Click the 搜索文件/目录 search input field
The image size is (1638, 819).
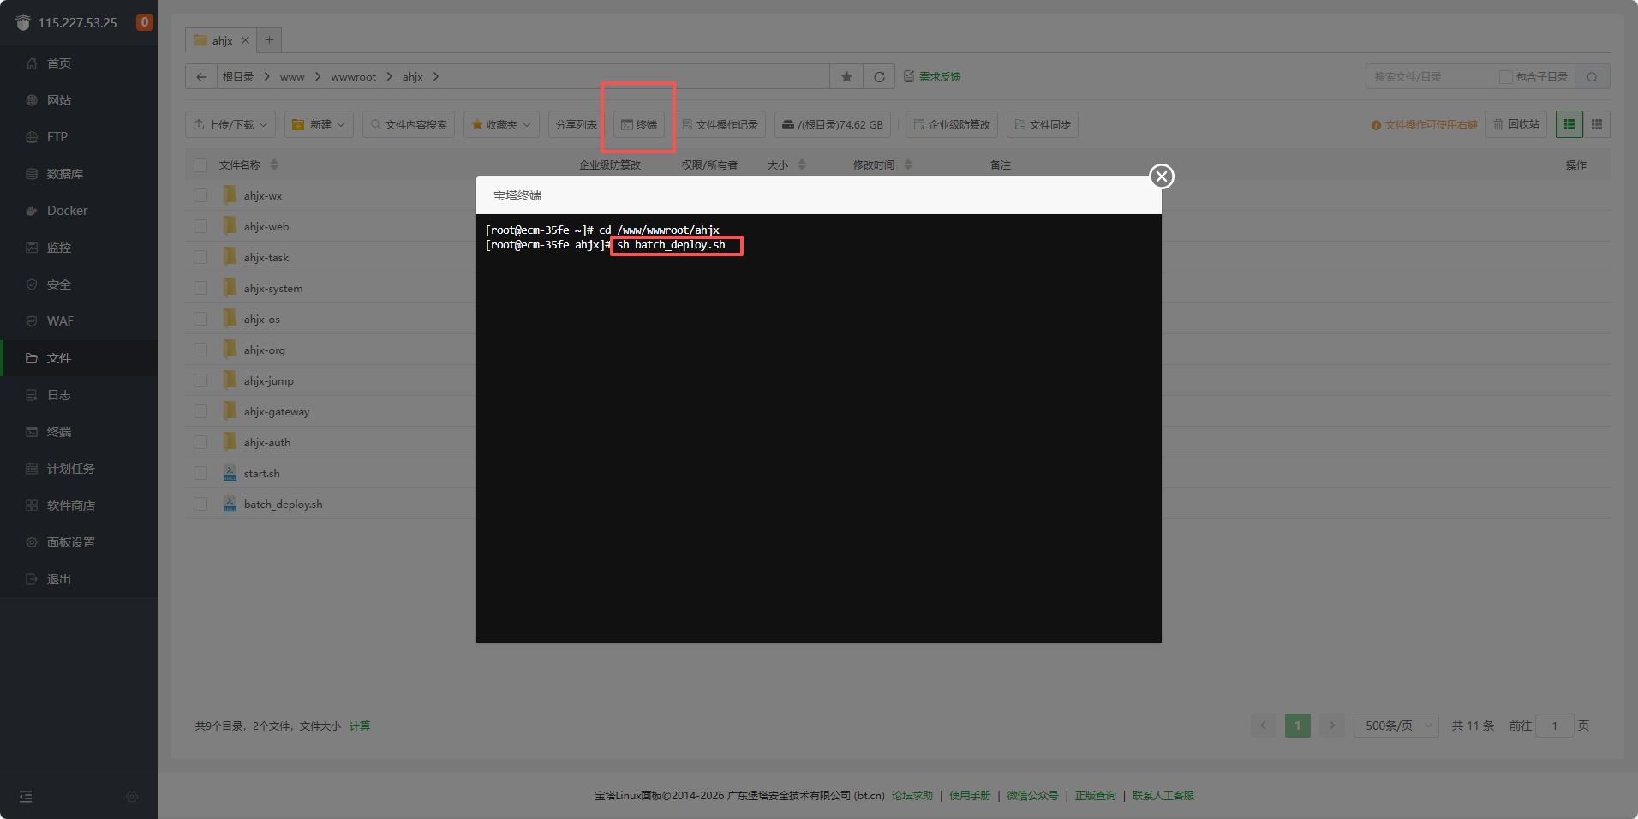1431,76
